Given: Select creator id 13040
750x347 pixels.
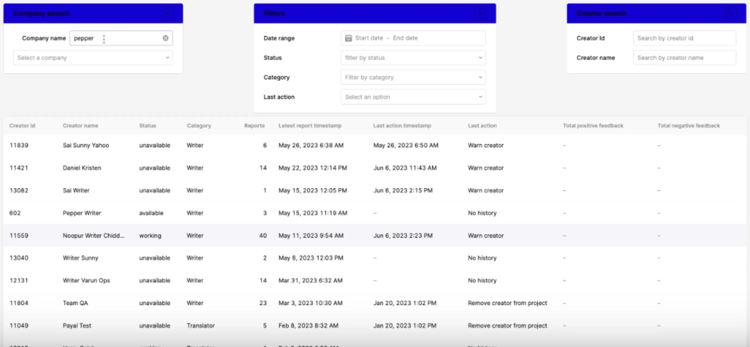Looking at the screenshot, I should 19,258.
